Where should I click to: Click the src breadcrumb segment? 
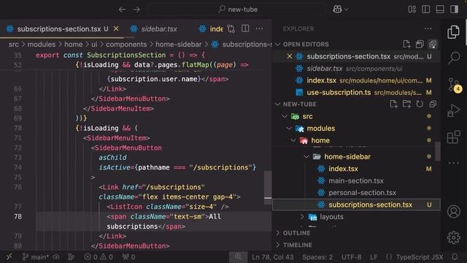[13, 45]
